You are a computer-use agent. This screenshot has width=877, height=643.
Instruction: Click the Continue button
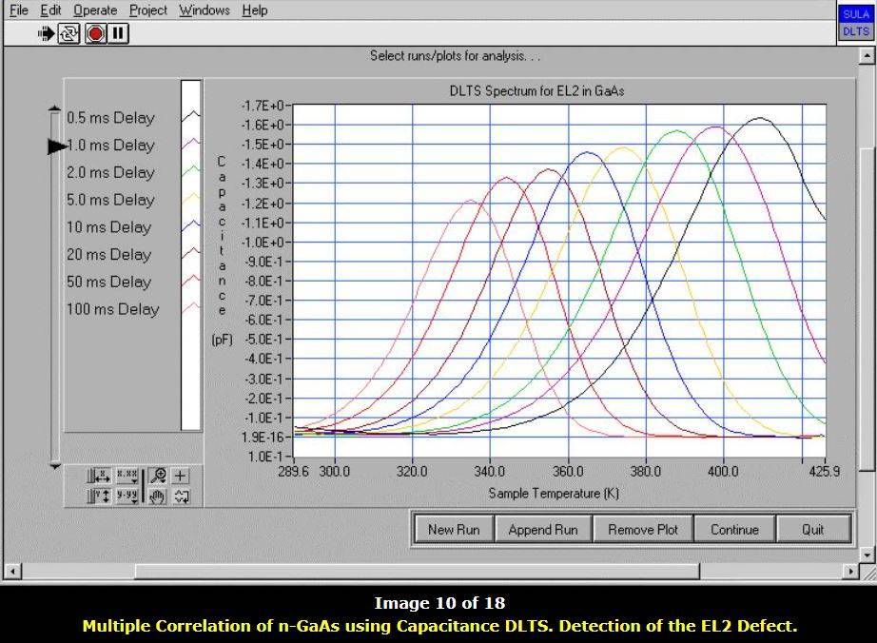(734, 530)
